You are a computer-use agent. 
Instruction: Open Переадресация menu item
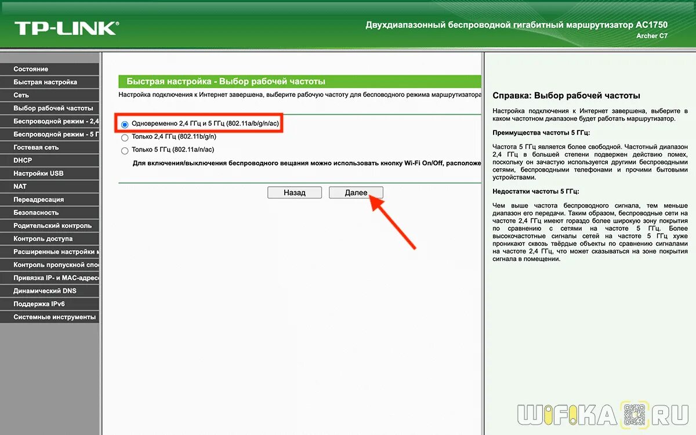tap(49, 200)
